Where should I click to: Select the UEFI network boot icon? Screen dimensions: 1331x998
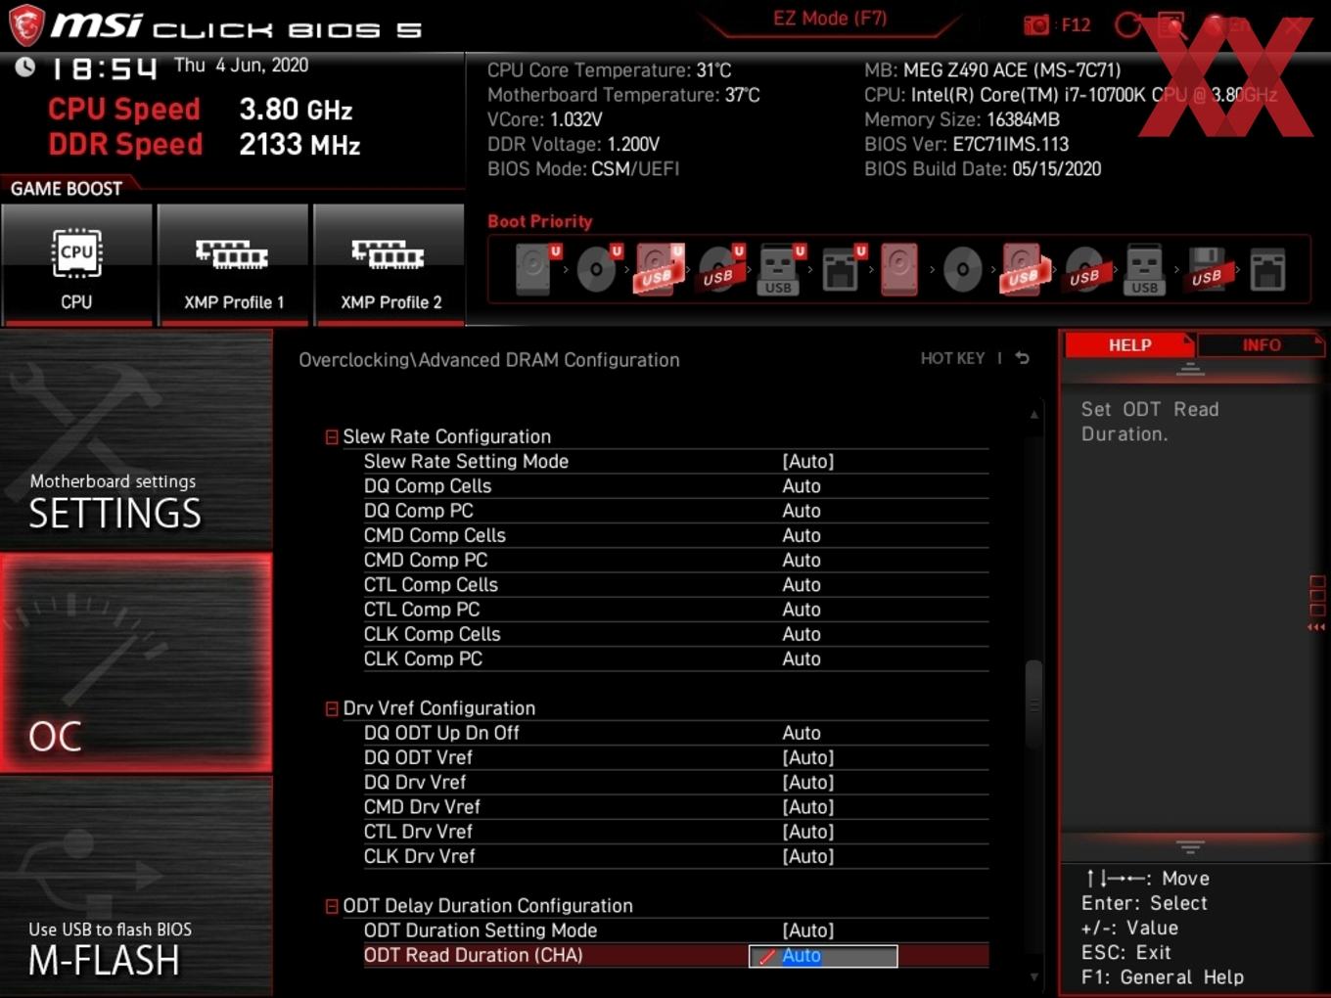pyautogui.click(x=841, y=269)
